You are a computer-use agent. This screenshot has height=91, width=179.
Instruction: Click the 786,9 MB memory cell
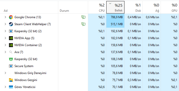[115, 17]
